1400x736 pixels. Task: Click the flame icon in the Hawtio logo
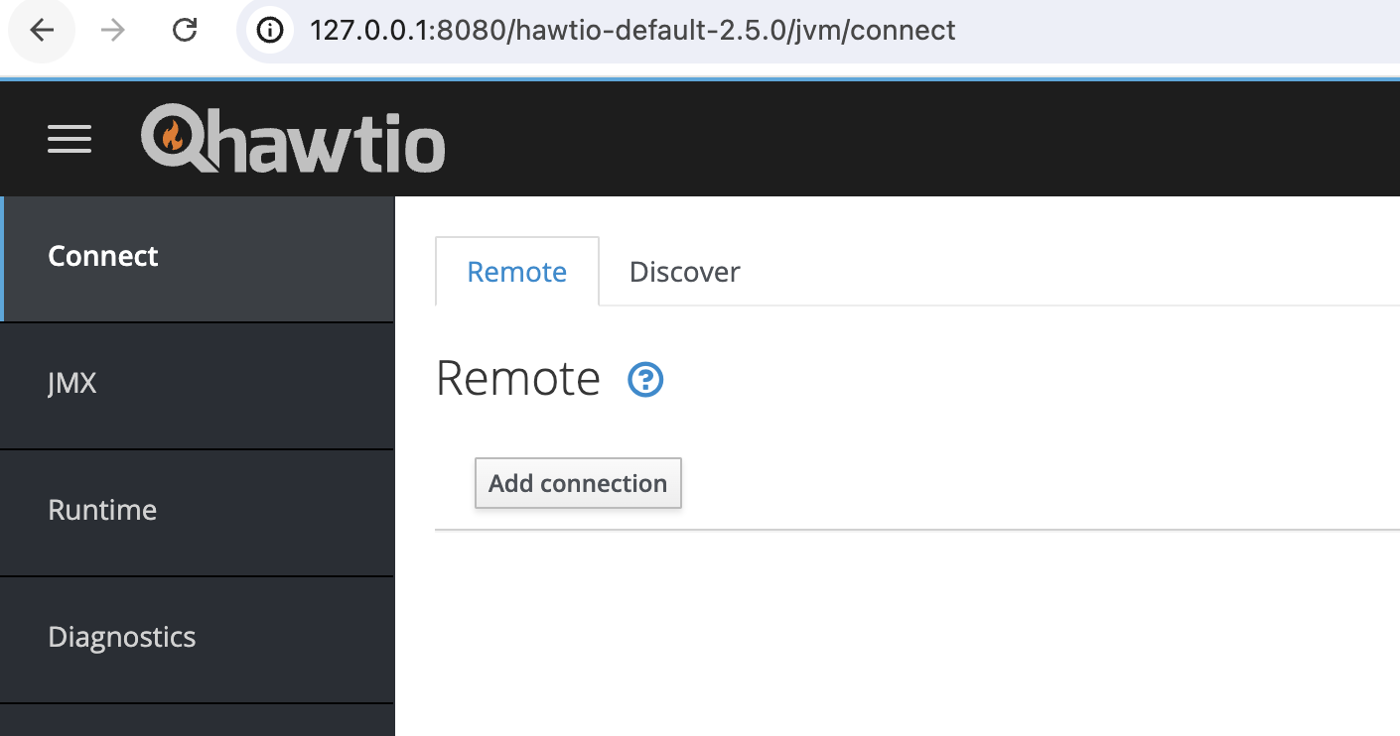pos(173,136)
